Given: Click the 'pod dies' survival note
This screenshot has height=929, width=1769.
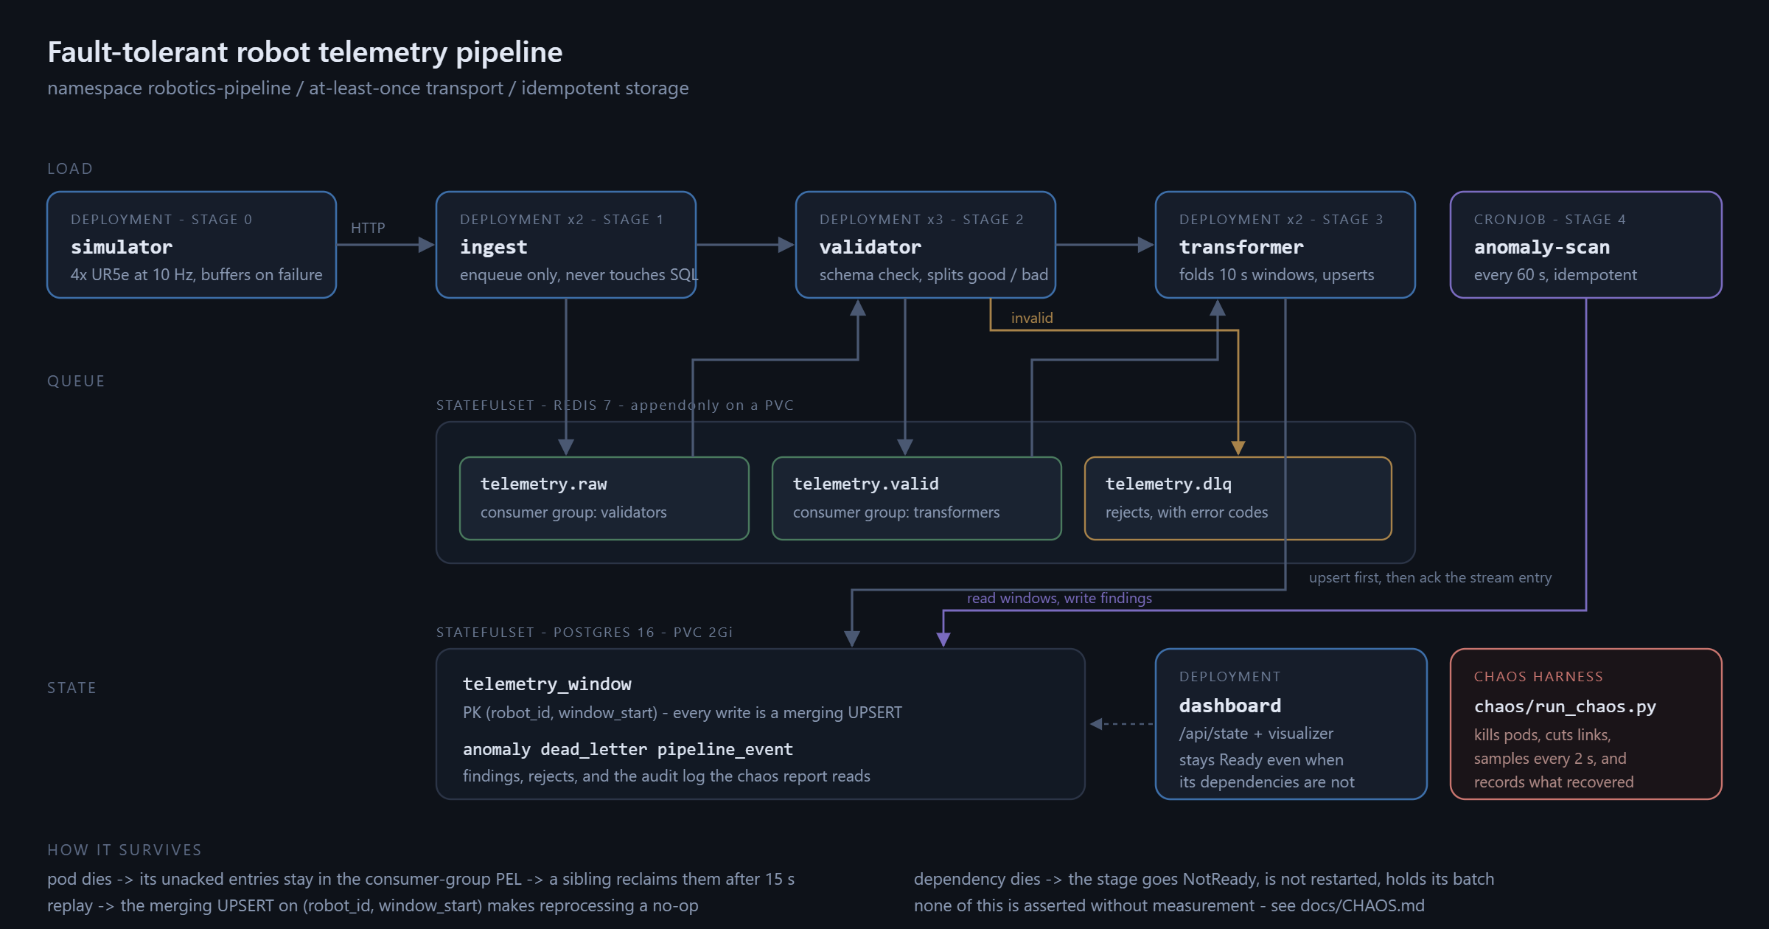Looking at the screenshot, I should (421, 879).
